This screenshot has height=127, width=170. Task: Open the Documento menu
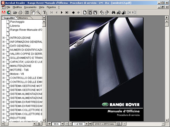click(x=30, y=7)
